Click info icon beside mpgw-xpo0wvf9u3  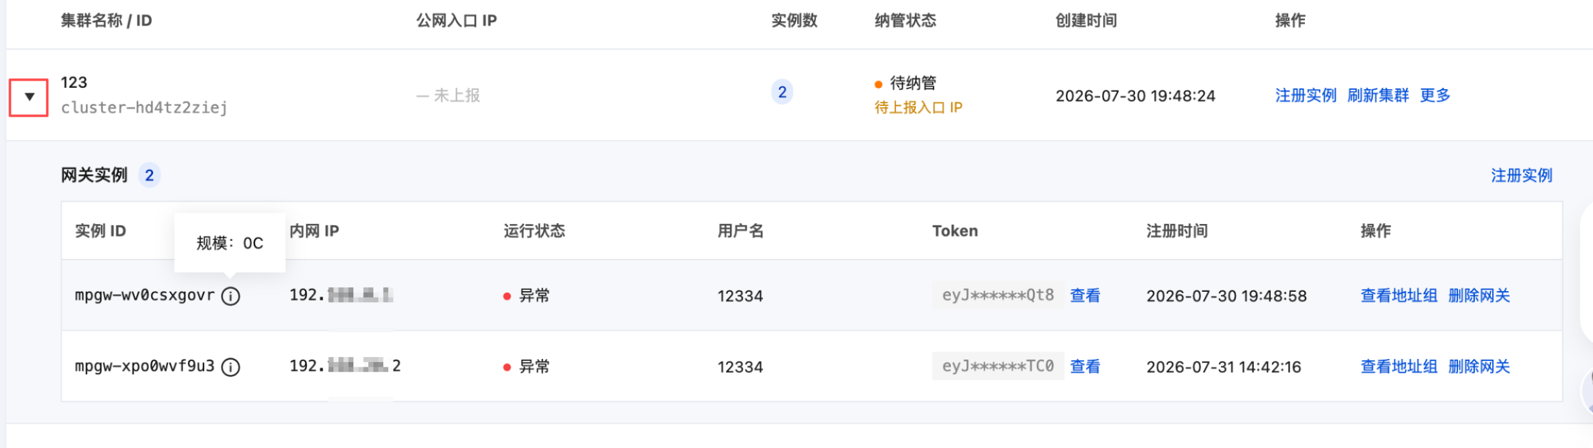[231, 367]
